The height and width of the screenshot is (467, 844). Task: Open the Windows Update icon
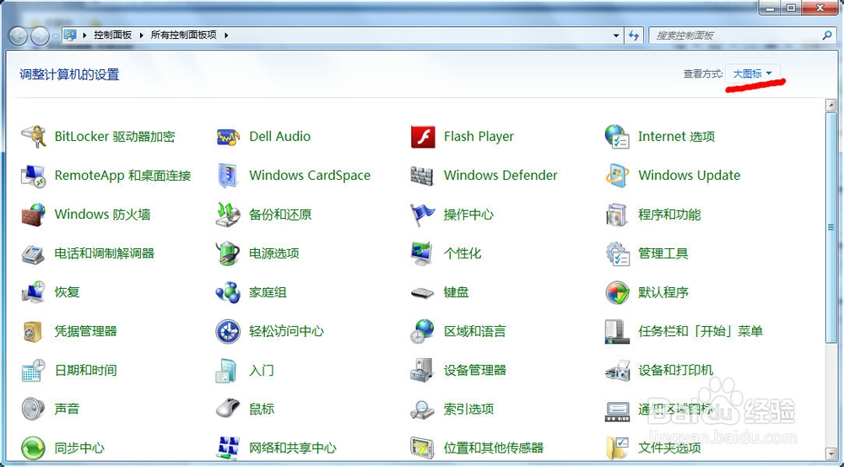617,176
